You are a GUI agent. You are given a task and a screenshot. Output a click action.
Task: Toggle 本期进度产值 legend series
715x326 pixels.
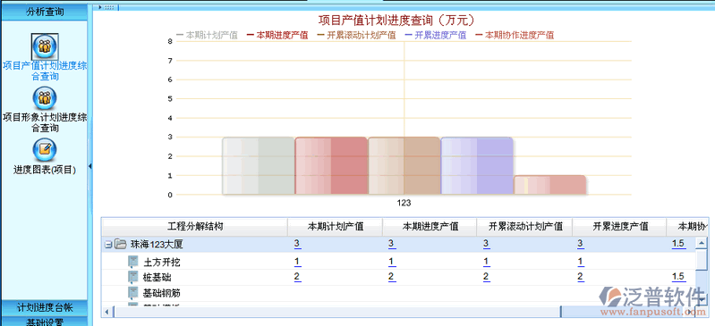[277, 35]
